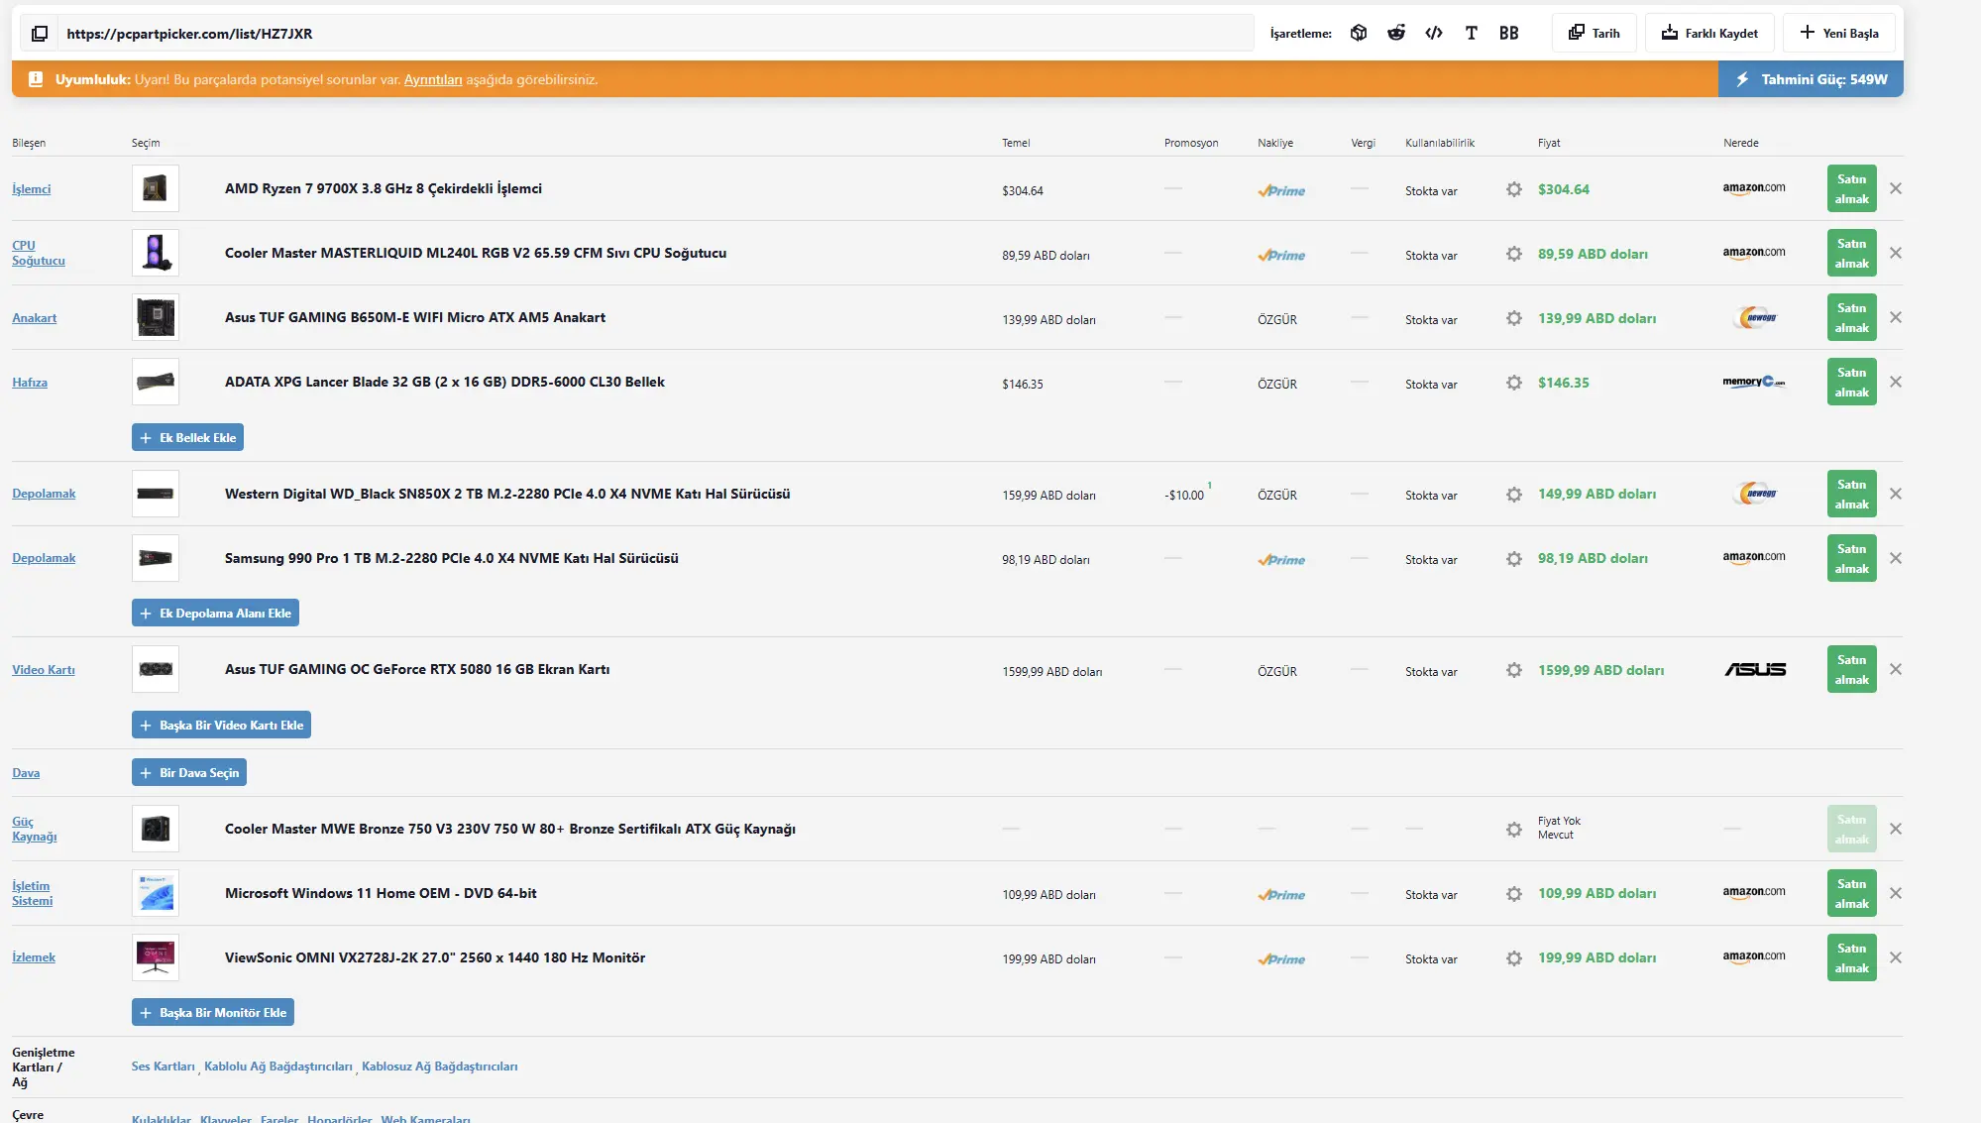Open the Ayrıntıları compatibility details link

(x=433, y=79)
